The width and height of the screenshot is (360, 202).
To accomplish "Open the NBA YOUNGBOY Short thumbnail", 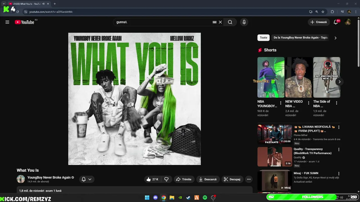I will pos(271,77).
